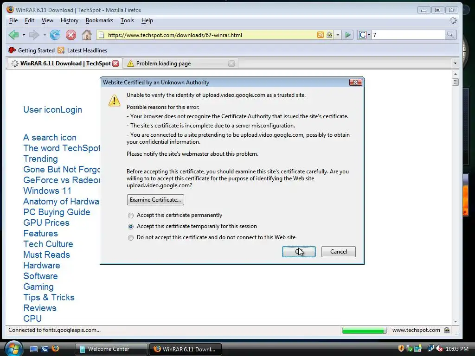The height and width of the screenshot is (356, 475).
Task: Click the User iconLogin link
Action: [x=53, y=109]
